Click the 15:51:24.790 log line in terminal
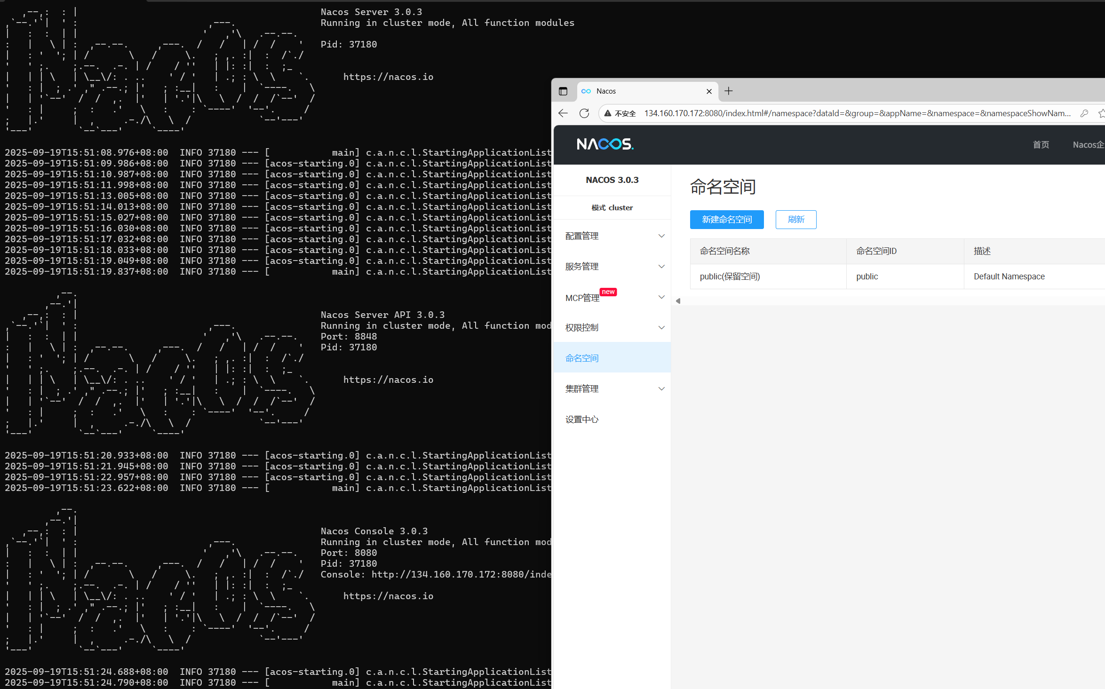Screen dimensions: 1105x689 (x=278, y=682)
